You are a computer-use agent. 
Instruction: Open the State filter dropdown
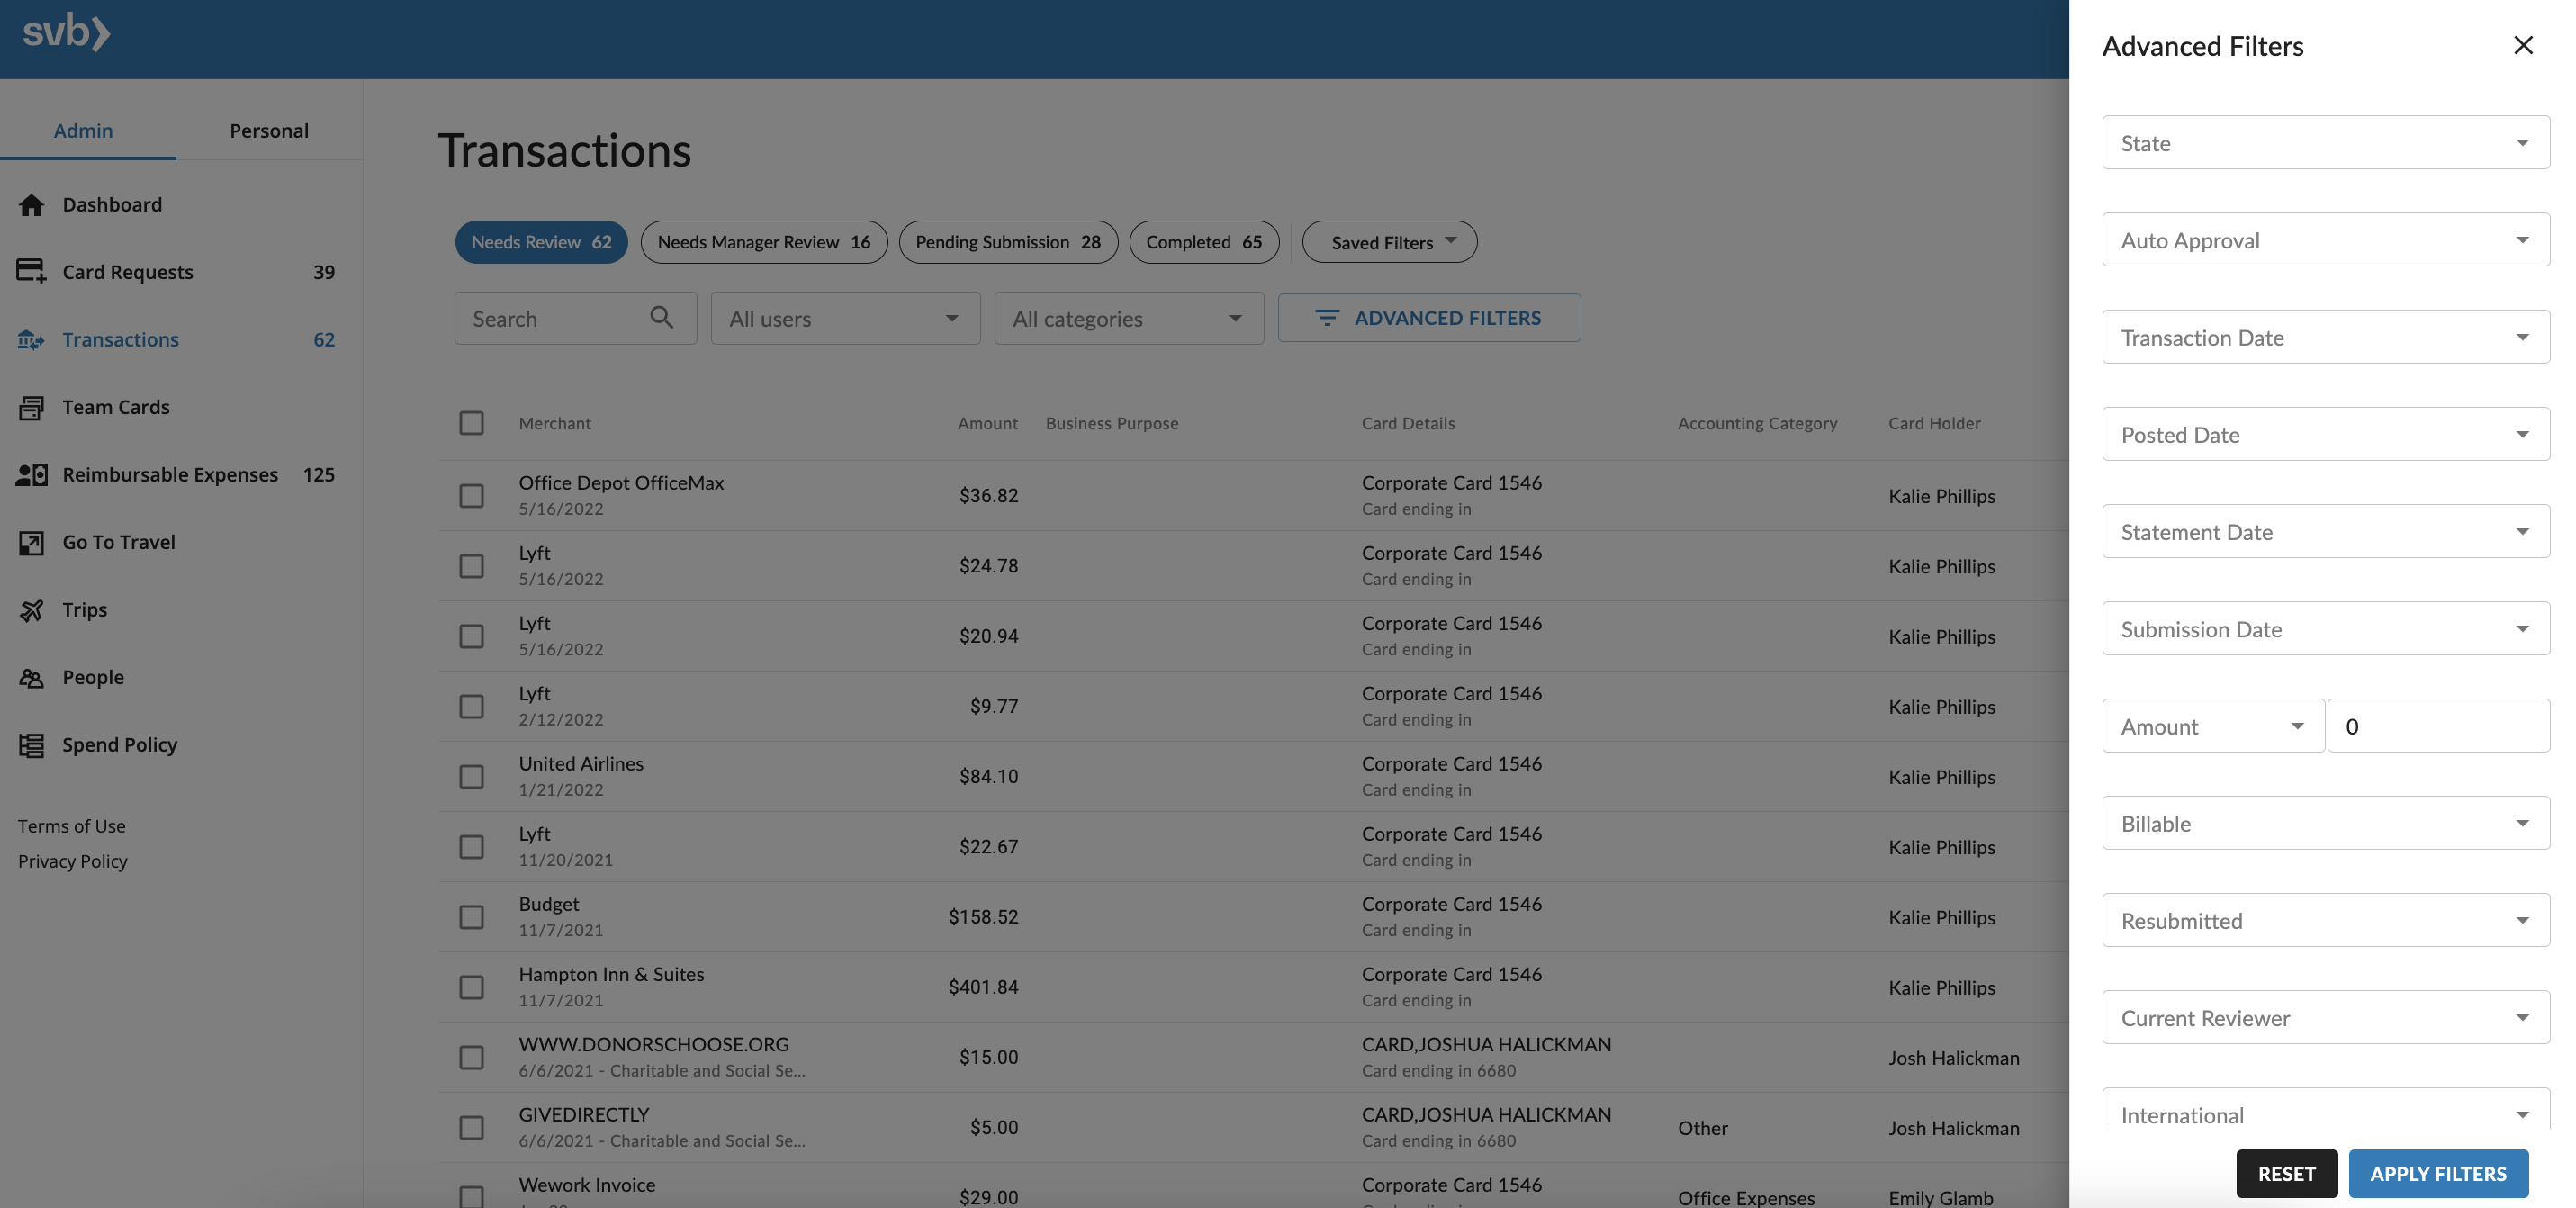[x=2325, y=142]
